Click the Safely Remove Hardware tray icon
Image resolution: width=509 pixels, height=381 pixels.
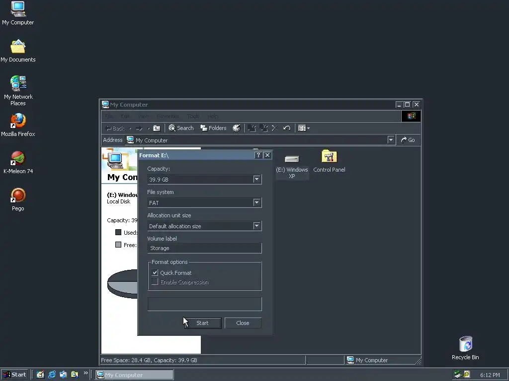tap(458, 375)
